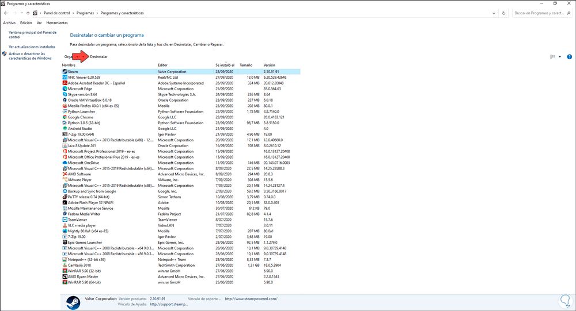The width and height of the screenshot is (576, 311).
Task: Go back with the back arrow
Action: click(x=6, y=13)
